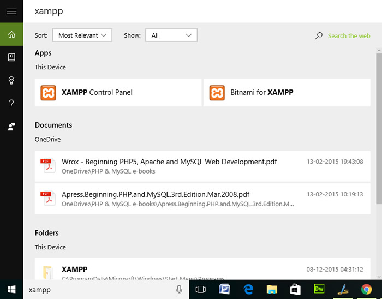
Task: Click the magnifier icon beside Search the web
Action: (x=318, y=36)
